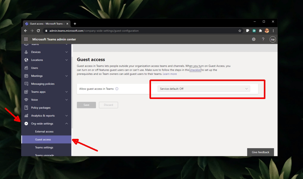This screenshot has width=303, height=179.
Task: Click the Microsoft Teams admin center title
Action: 54,39
